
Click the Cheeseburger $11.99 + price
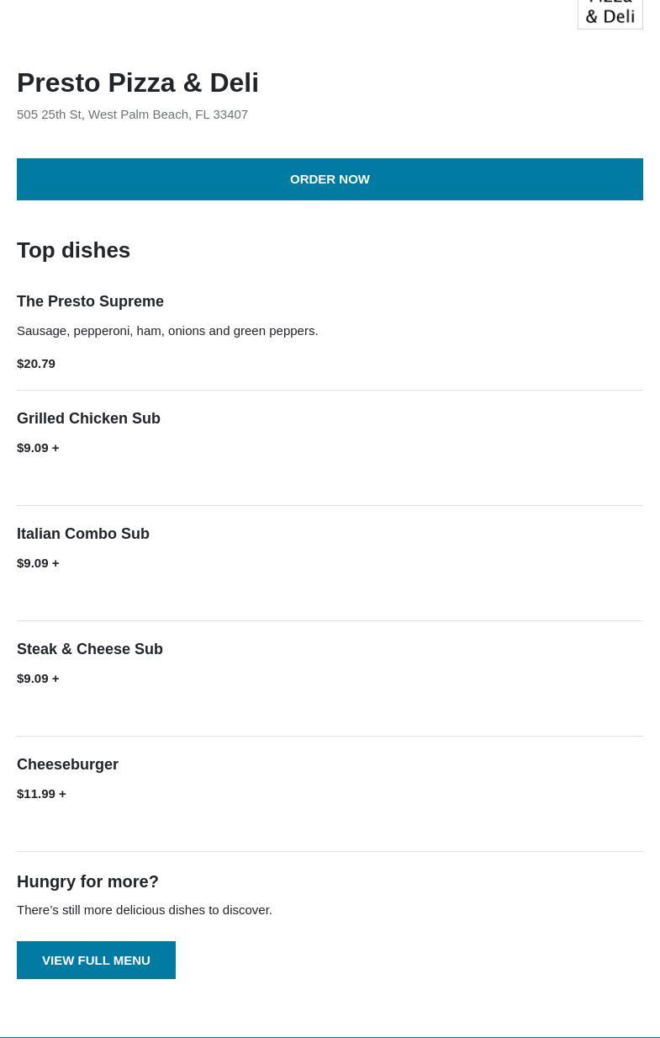click(x=41, y=794)
